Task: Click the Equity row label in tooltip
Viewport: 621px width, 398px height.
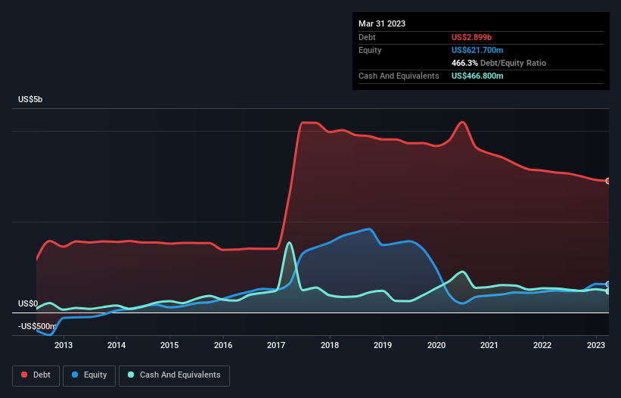Action: tap(370, 50)
